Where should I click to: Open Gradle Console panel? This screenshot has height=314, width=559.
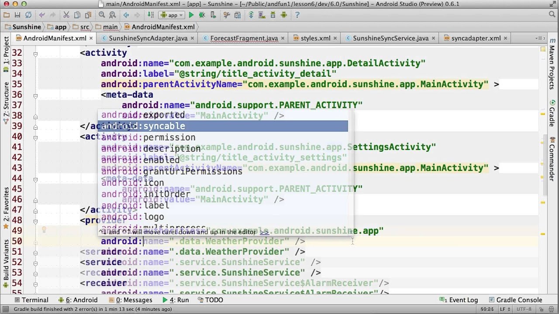(515, 300)
